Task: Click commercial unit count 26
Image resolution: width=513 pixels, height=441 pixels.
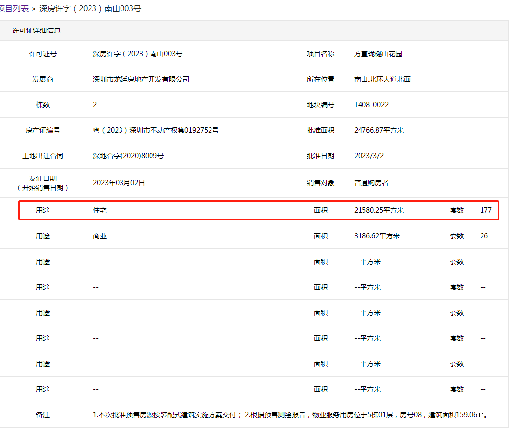Action: 484,236
